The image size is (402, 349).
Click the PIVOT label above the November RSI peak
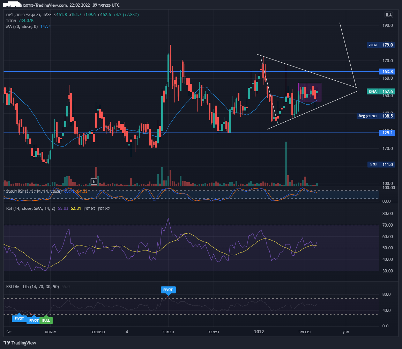(x=168, y=290)
